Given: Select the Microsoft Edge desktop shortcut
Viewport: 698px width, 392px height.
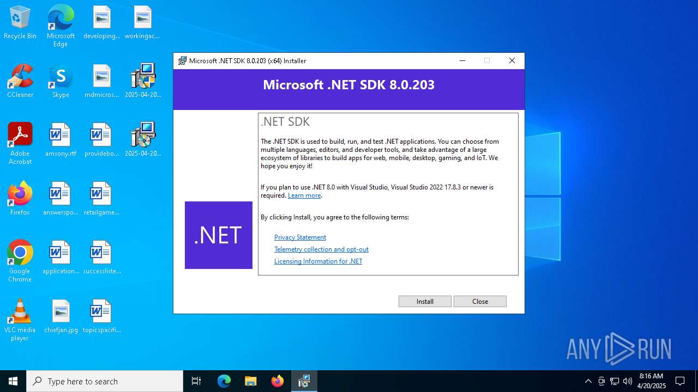Looking at the screenshot, I should pos(61,26).
